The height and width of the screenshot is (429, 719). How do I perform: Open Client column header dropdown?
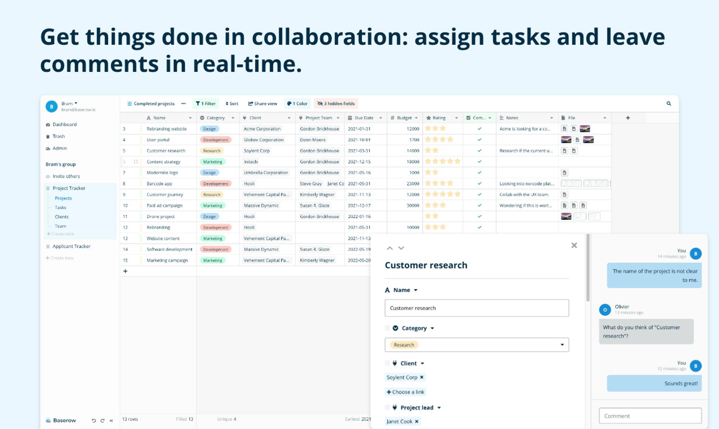[289, 118]
